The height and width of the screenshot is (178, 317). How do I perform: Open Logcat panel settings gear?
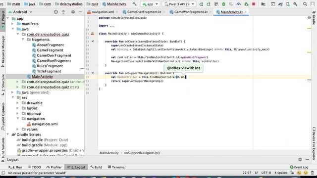[300, 160]
